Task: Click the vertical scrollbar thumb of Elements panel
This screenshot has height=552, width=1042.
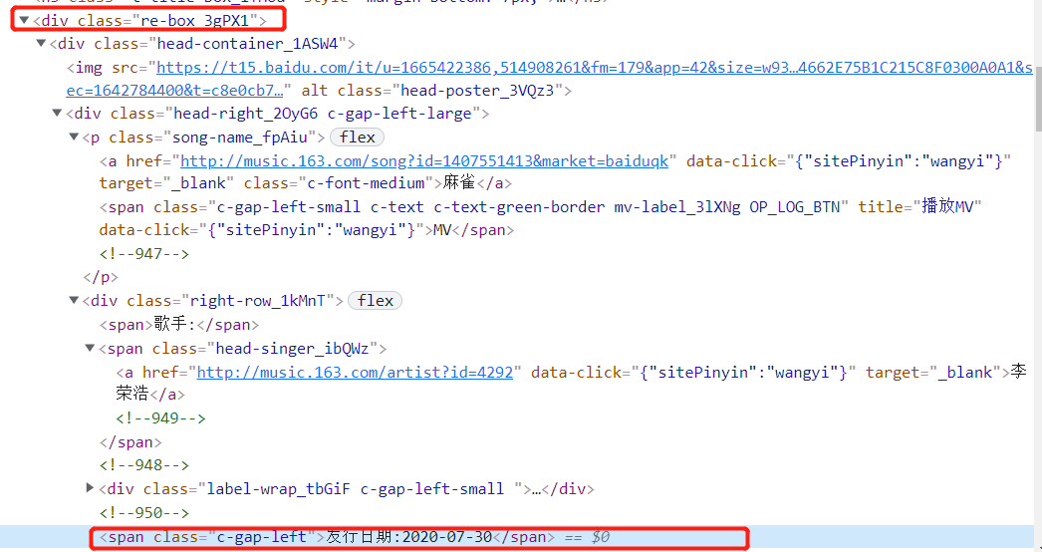Action: click(x=1038, y=100)
